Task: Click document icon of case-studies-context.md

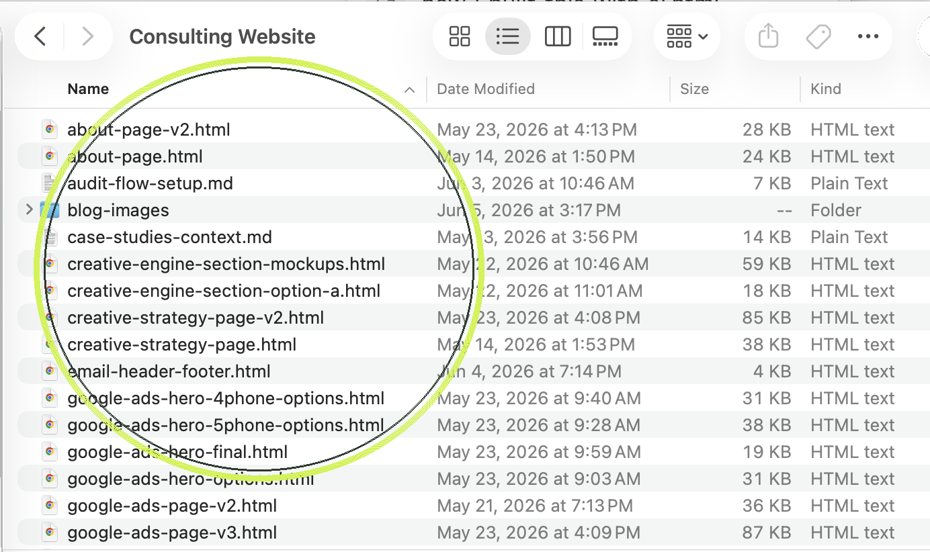Action: point(49,236)
